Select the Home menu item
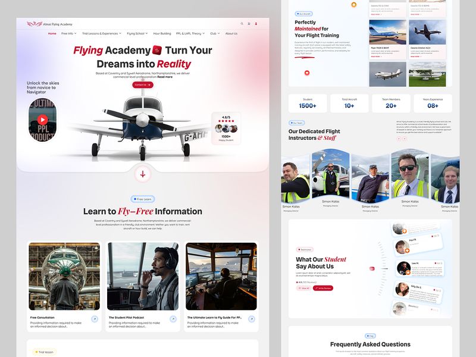 pyautogui.click(x=52, y=33)
